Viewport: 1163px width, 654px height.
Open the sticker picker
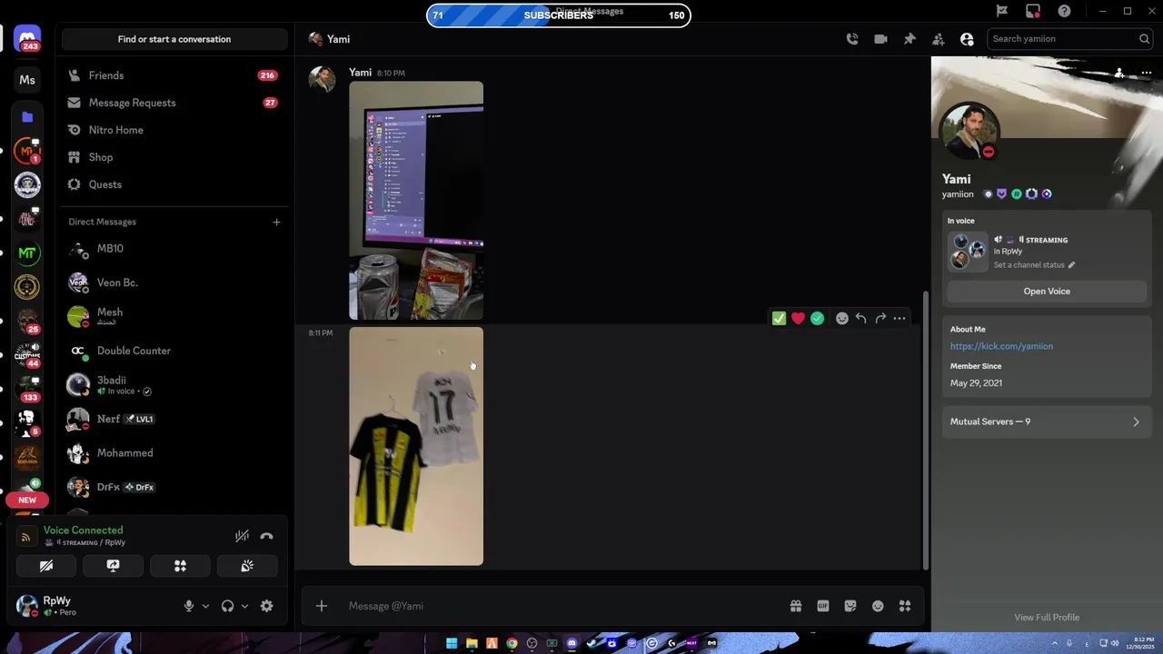point(850,606)
